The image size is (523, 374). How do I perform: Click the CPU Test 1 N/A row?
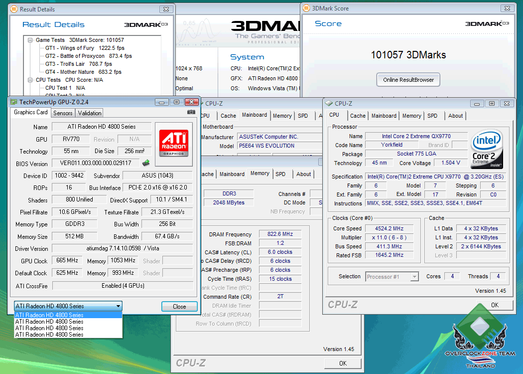point(65,88)
